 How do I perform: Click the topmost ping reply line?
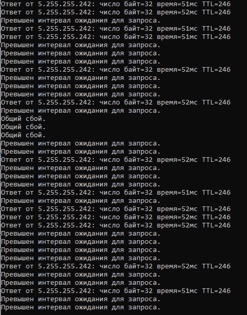click(x=116, y=4)
